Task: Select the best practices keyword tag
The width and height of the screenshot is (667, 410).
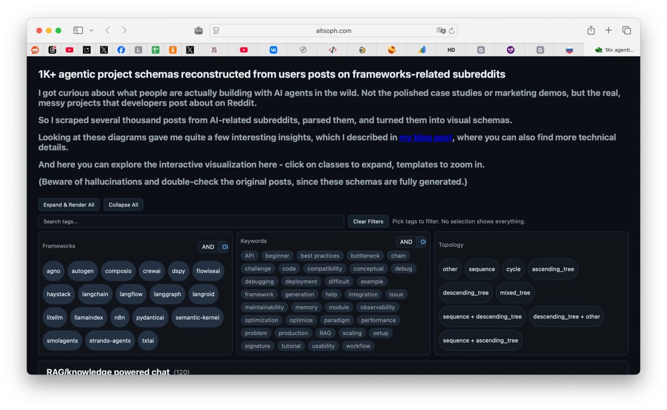Action: click(320, 256)
